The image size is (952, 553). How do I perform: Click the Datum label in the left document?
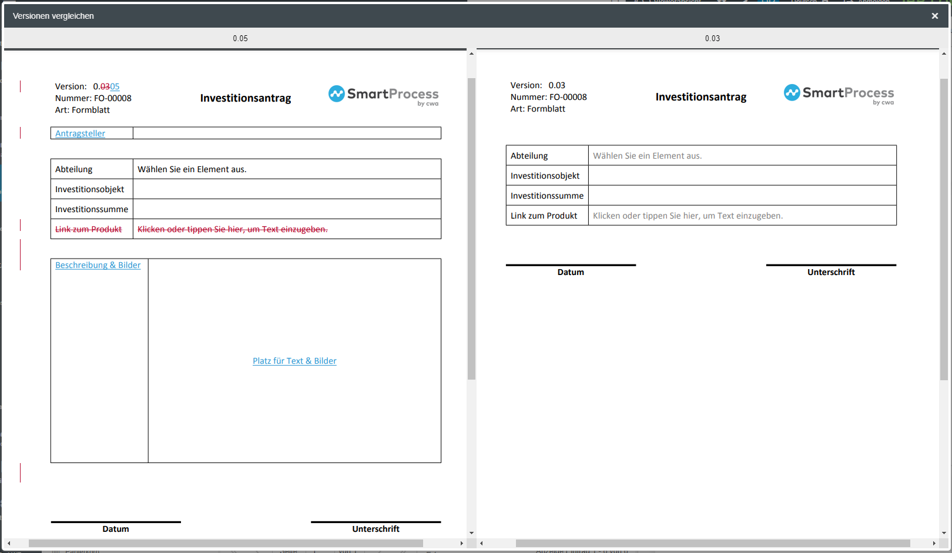[x=116, y=529]
